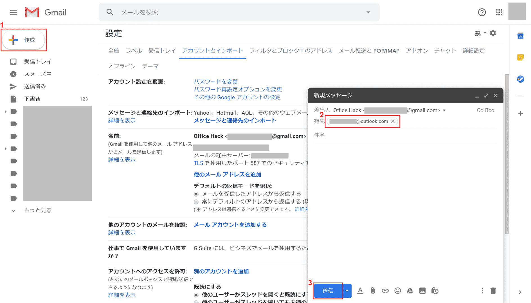Click 他のメール アドレスを追加 link
531x303 pixels.
[x=228, y=175]
